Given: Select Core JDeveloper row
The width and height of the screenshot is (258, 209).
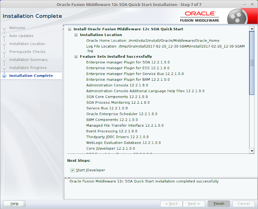Looking at the screenshot, I should coord(110,148).
